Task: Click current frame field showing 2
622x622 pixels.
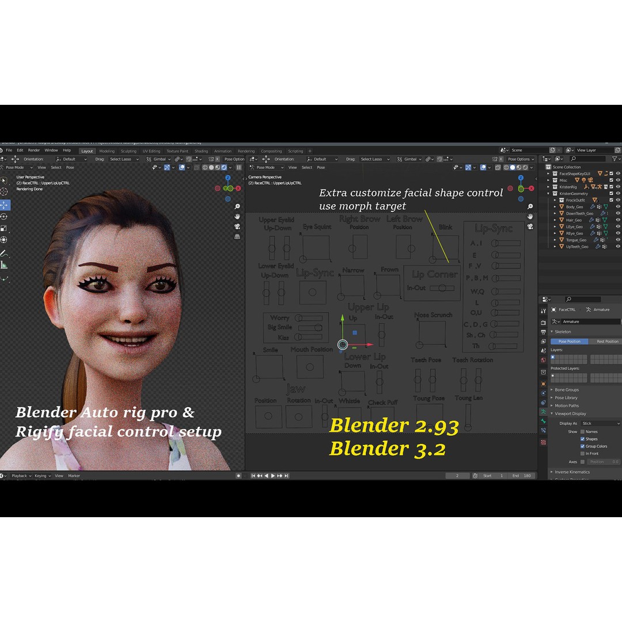Action: tap(457, 476)
